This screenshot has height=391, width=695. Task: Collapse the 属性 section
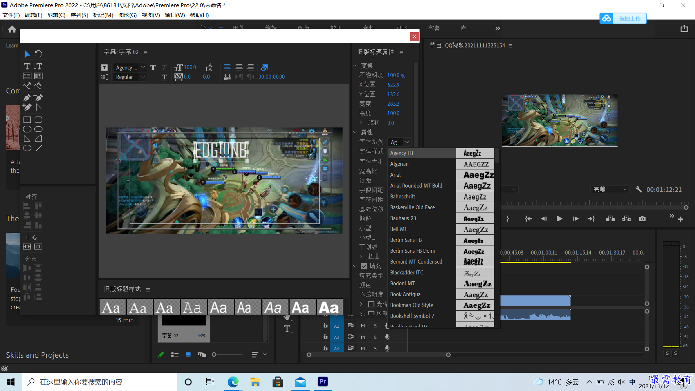click(x=355, y=132)
